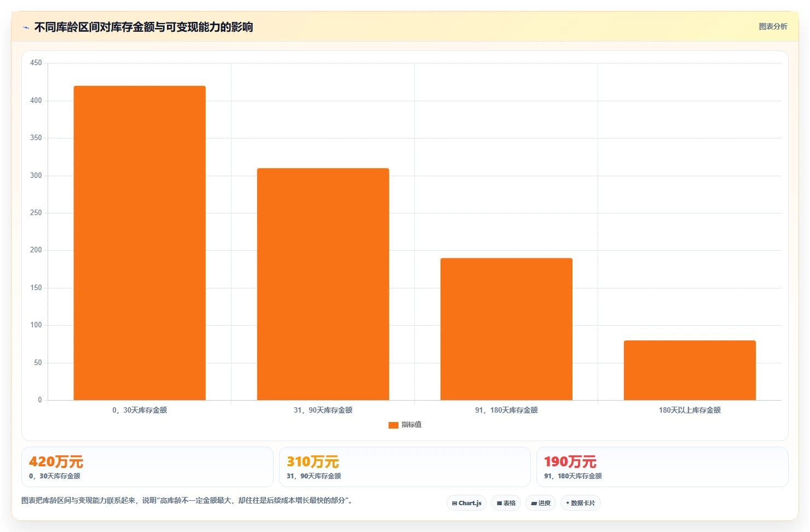This screenshot has width=810, height=532.
Task: Select the 数据卡片 tag chip
Action: [x=580, y=503]
